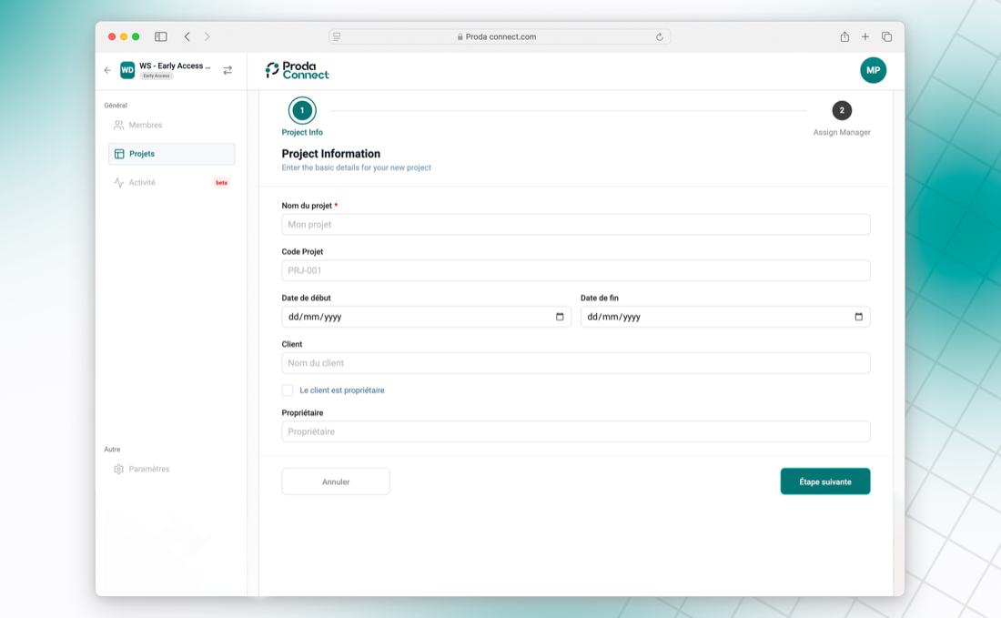The image size is (1001, 618).
Task: Click the 'Le client est propriétaire' label
Action: tap(342, 390)
